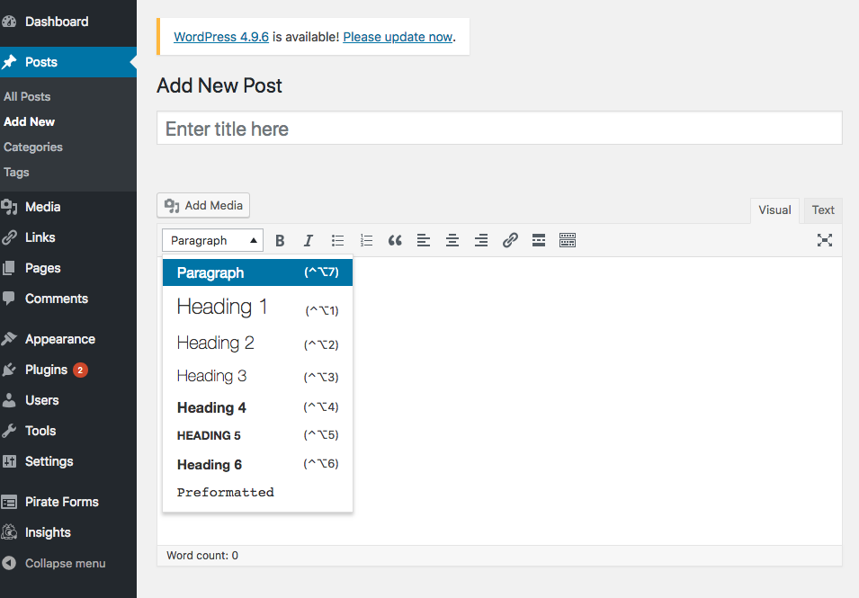This screenshot has height=598, width=859.
Task: Collapse the admin menu
Action: click(54, 563)
